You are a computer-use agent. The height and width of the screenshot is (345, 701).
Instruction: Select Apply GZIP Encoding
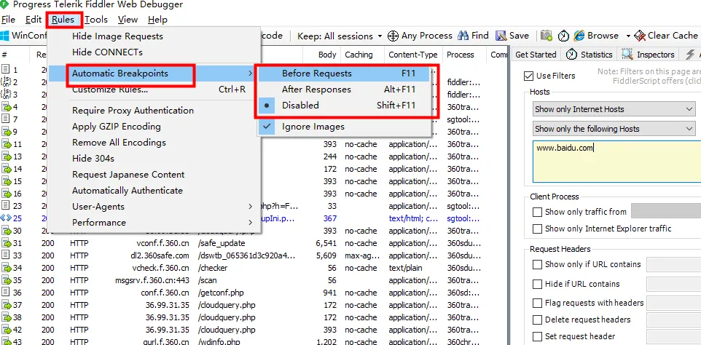click(x=154, y=127)
